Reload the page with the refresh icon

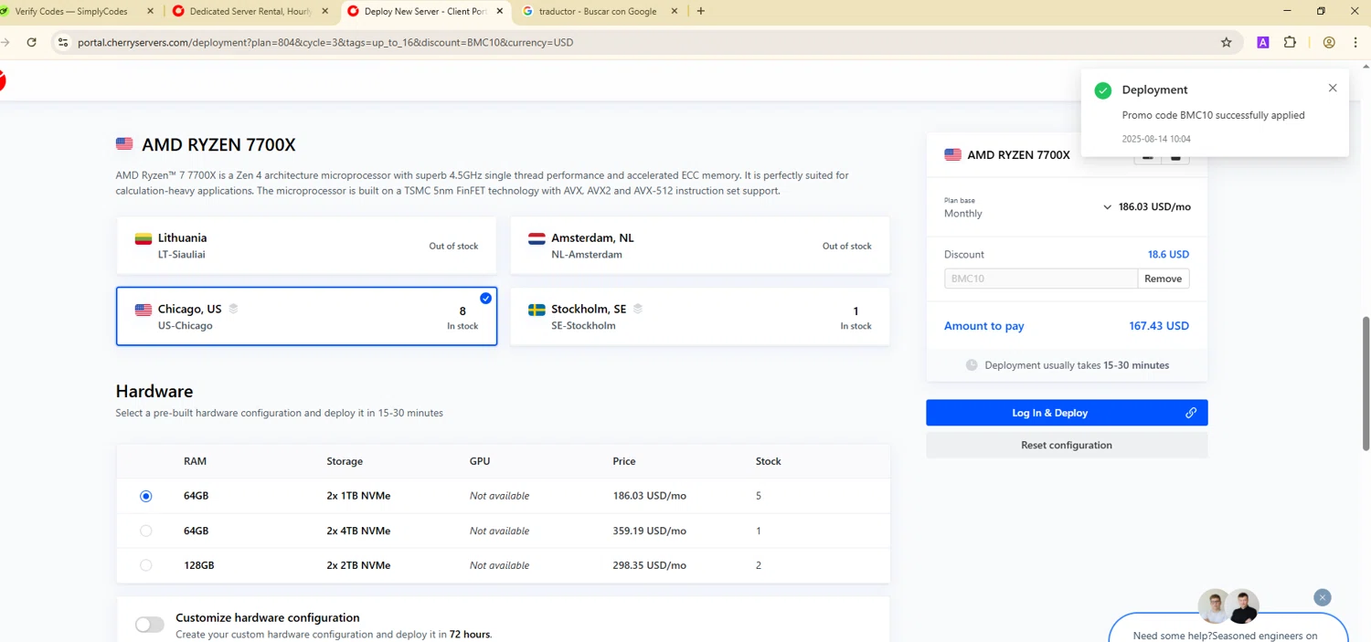[31, 42]
